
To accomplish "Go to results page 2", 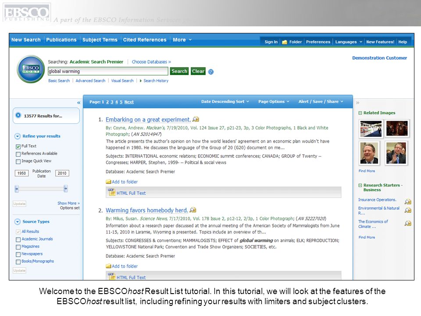I will pyautogui.click(x=107, y=102).
